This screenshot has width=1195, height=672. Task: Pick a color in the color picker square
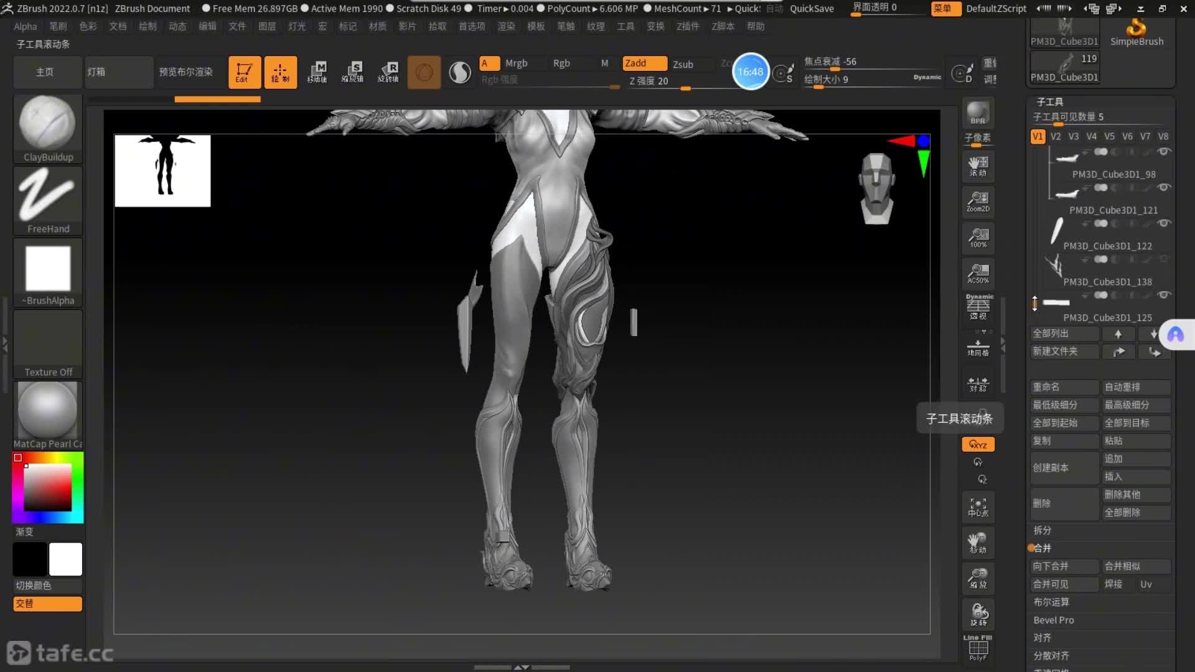pyautogui.click(x=47, y=488)
